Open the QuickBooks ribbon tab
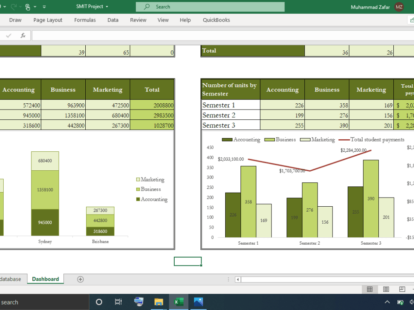414x310 pixels. pos(216,20)
